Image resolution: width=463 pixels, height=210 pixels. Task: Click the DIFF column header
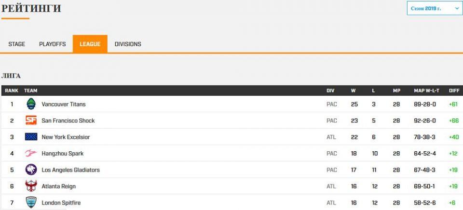click(454, 91)
